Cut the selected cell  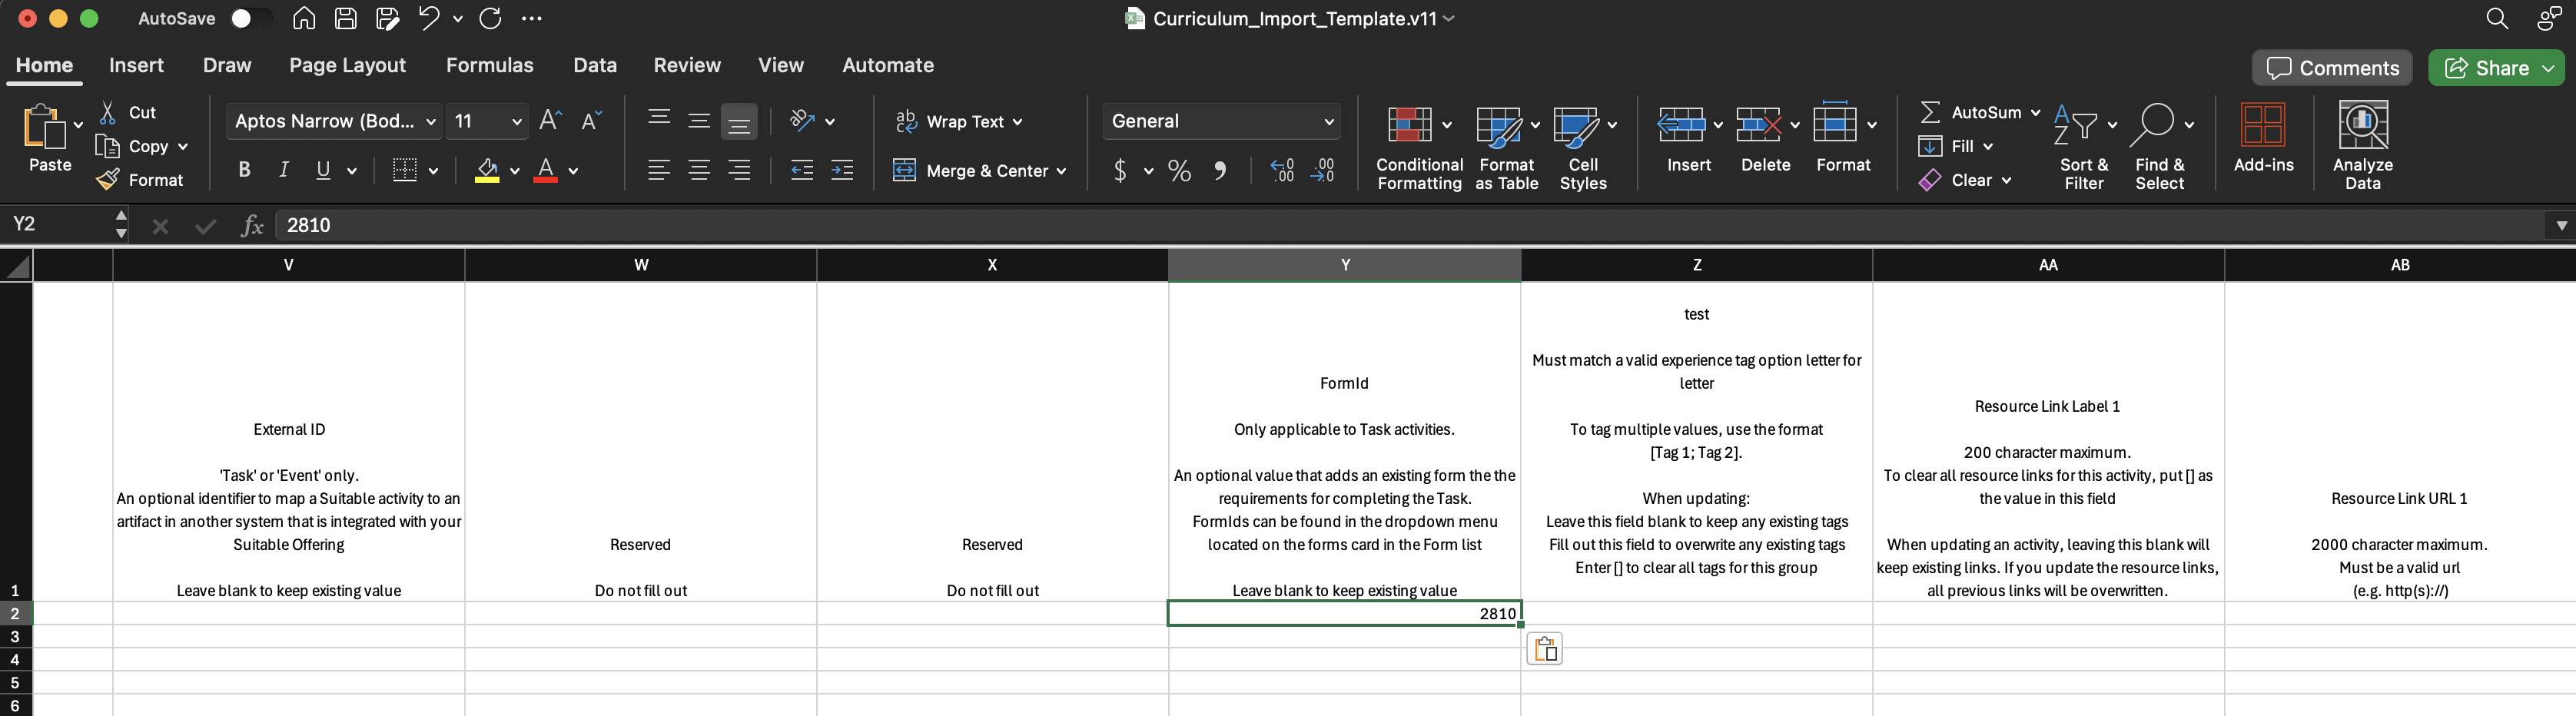click(128, 112)
